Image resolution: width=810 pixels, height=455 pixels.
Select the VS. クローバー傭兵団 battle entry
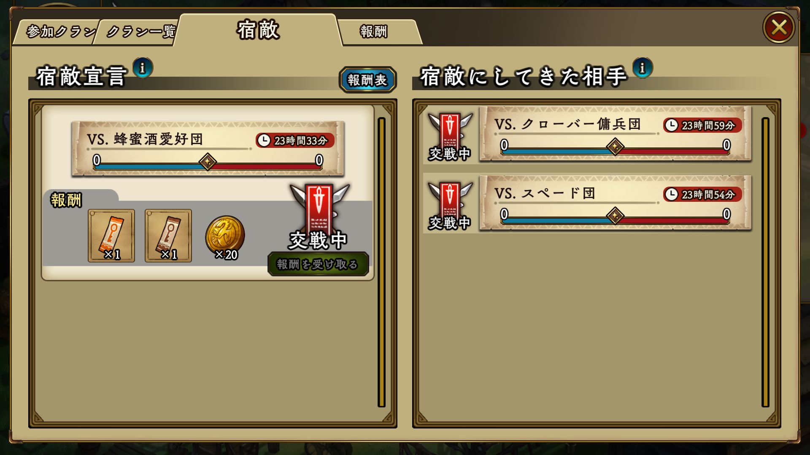(x=615, y=134)
